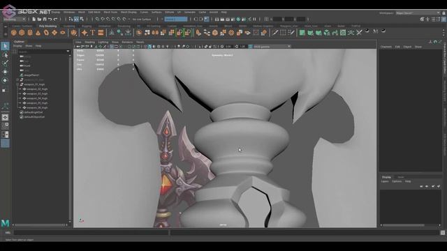Image resolution: width=447 pixels, height=251 pixels.
Task: Open the sRGB gamma view transform dropdown
Action: [x=272, y=47]
